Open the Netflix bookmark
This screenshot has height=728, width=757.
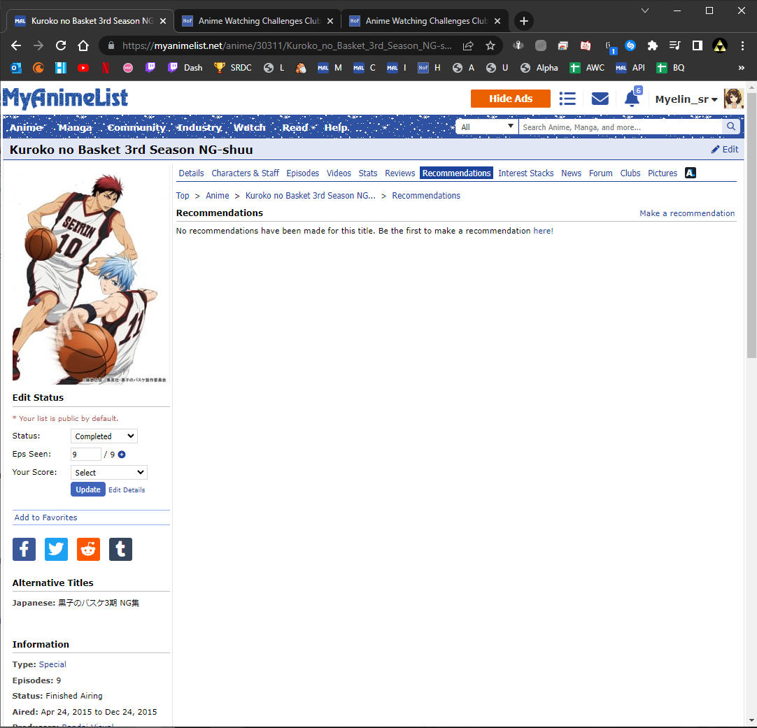105,68
